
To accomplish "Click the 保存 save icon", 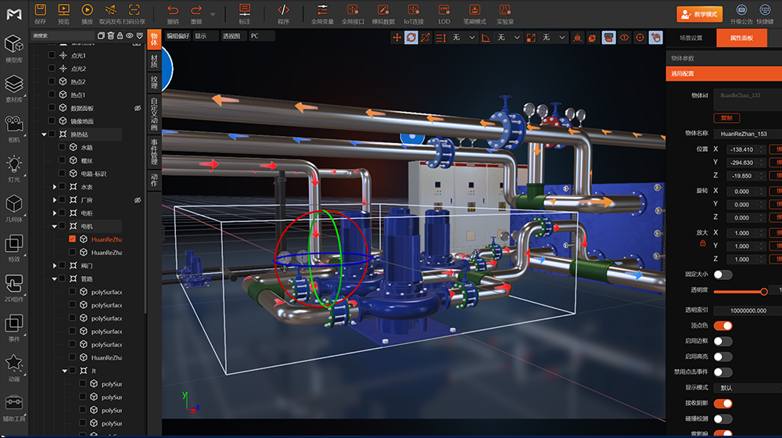I will [x=41, y=10].
